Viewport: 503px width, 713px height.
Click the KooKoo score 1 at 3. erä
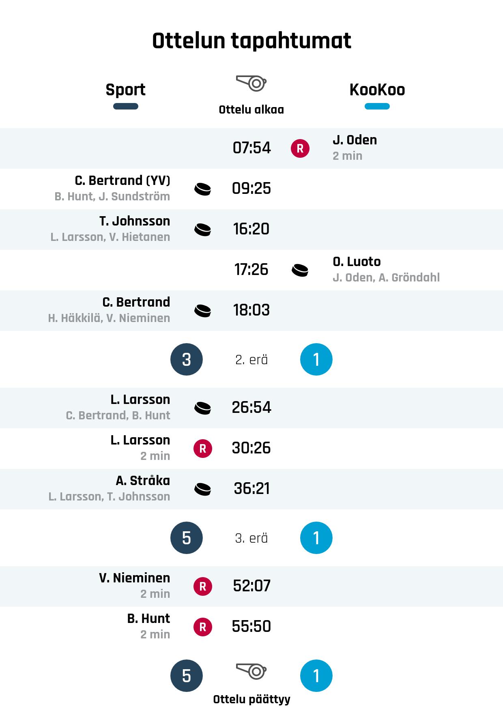click(x=316, y=538)
